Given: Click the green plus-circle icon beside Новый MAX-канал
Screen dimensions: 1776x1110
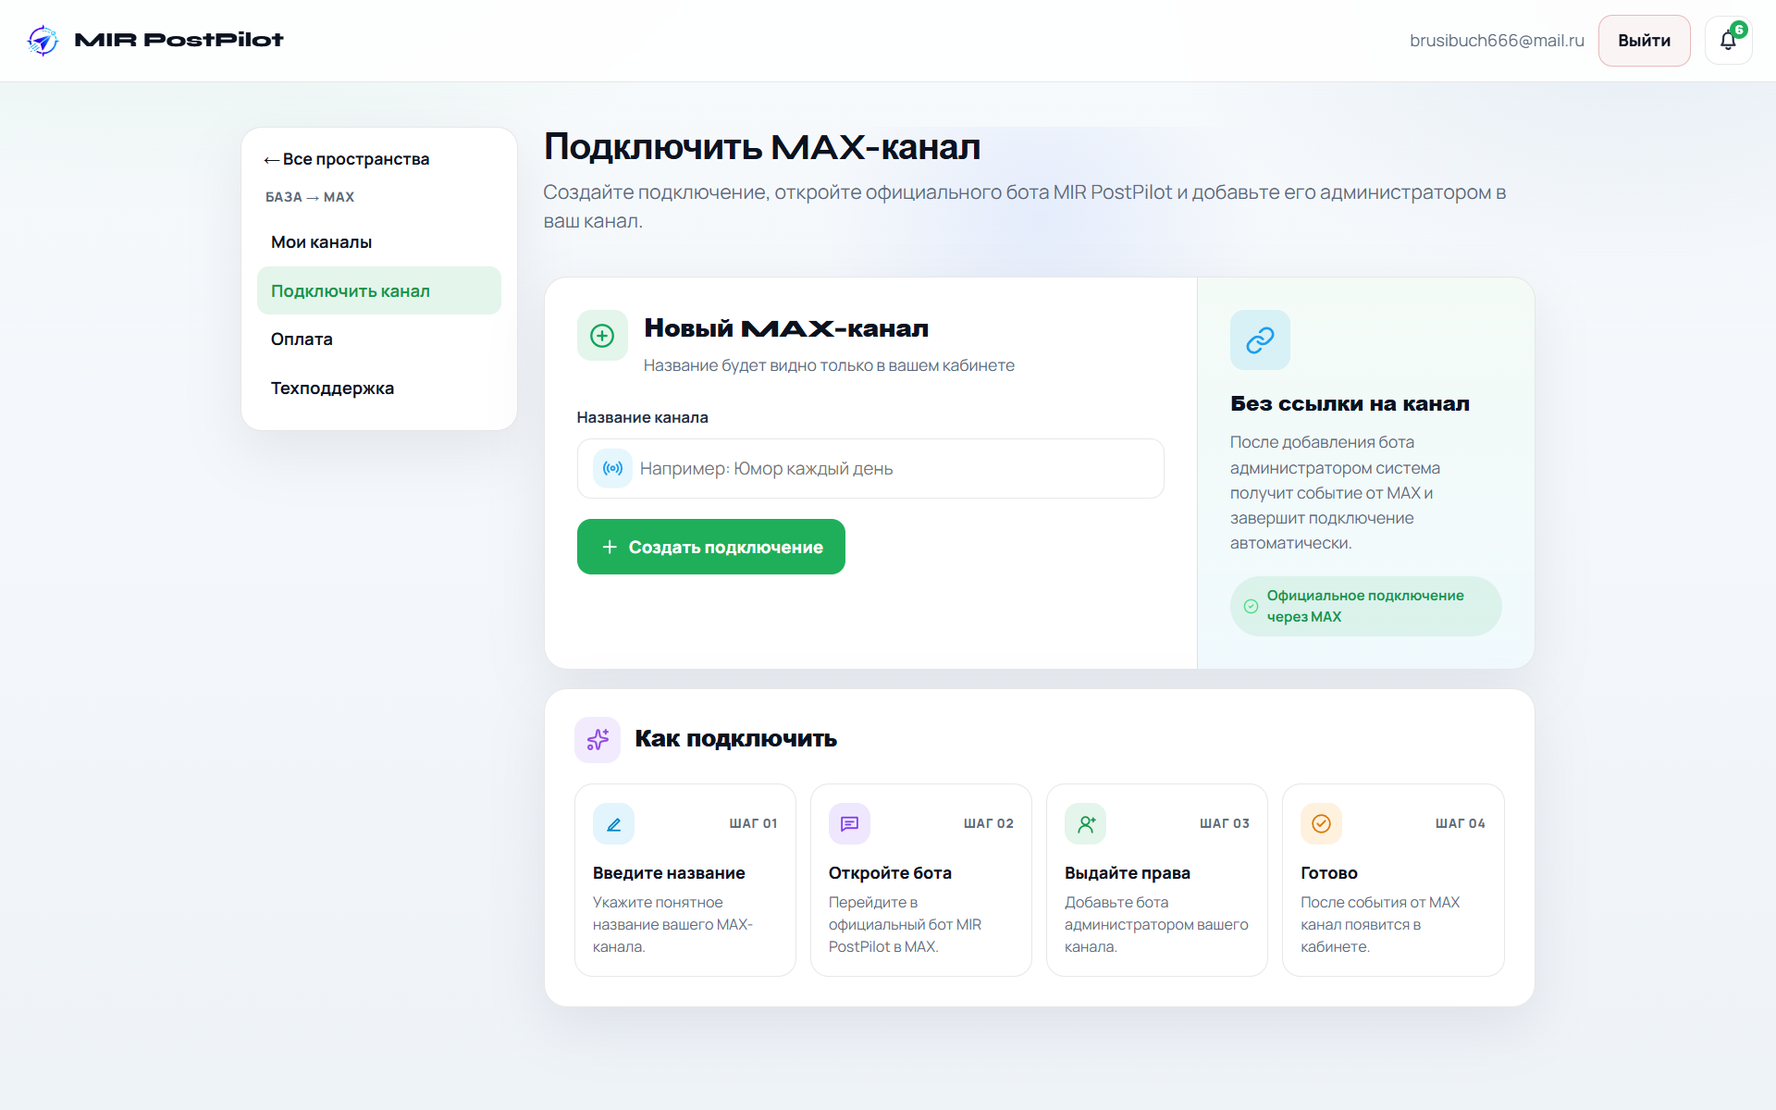Looking at the screenshot, I should click(602, 335).
